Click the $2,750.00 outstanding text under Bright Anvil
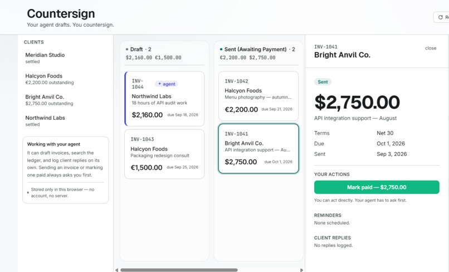Viewport: 449px width, 272px height. [x=49, y=104]
